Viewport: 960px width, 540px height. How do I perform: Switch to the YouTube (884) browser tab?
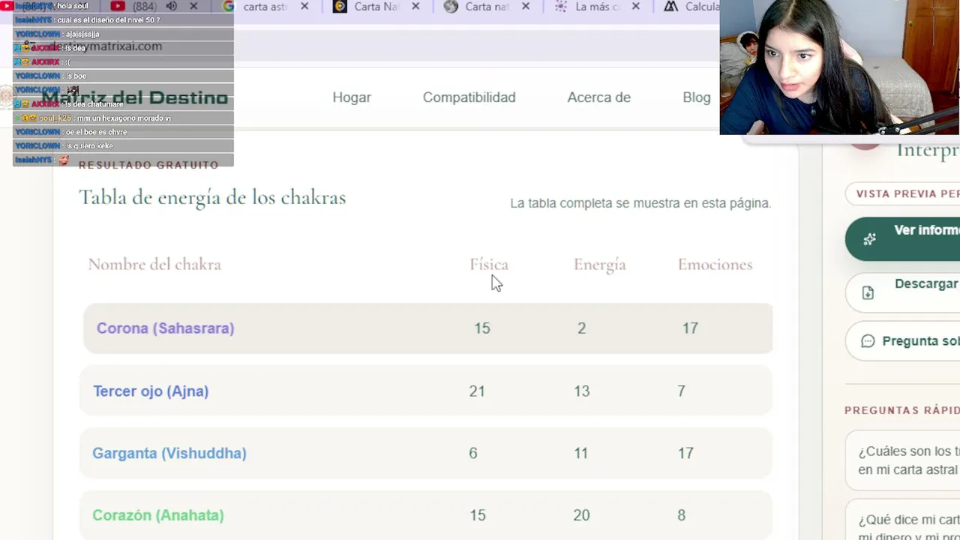click(154, 7)
